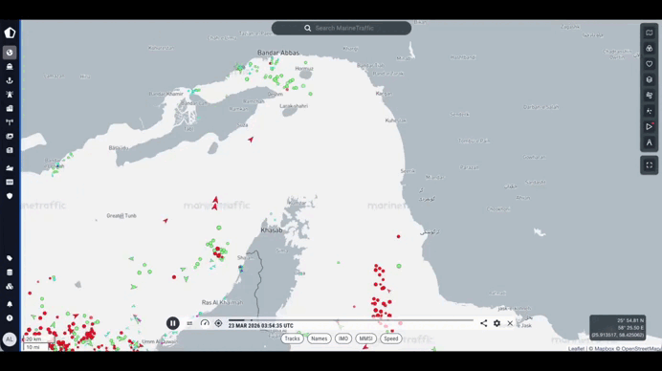
Task: Open the heart favorites icon
Action: click(650, 64)
